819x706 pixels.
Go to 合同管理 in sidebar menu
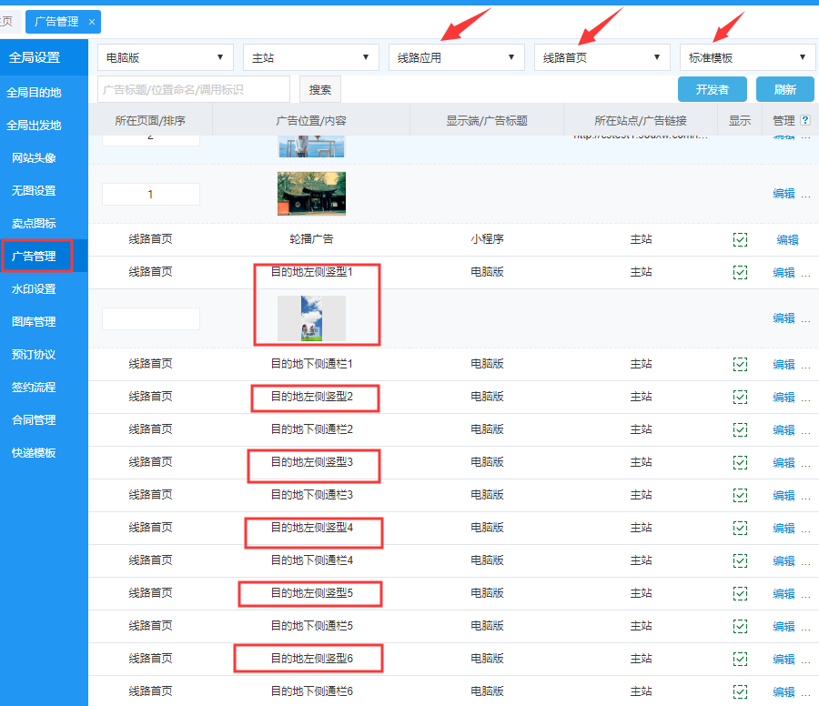tap(34, 420)
